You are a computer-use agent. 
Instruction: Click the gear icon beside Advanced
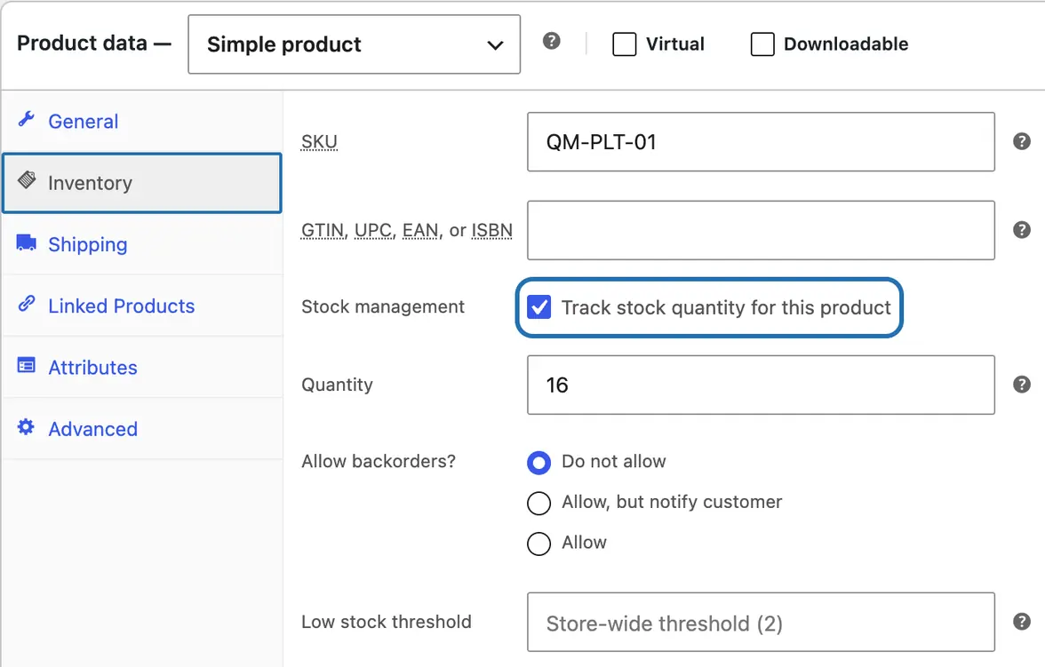(26, 426)
